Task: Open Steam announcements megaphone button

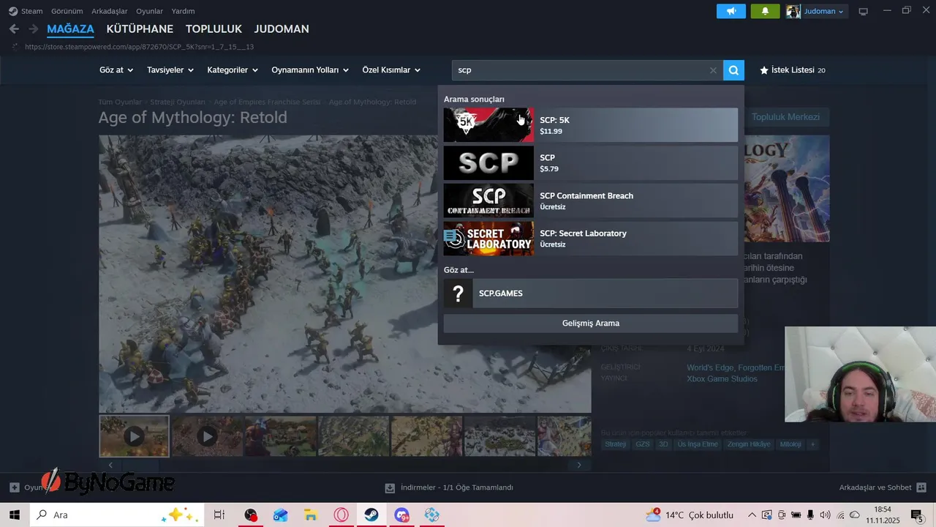Action: click(x=731, y=11)
